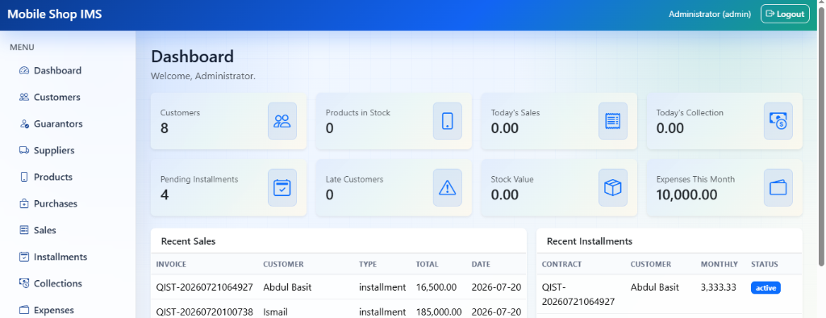Click the CONTRACT column header in Recent Installments
Viewport: 826px width, 318px height.
click(561, 264)
